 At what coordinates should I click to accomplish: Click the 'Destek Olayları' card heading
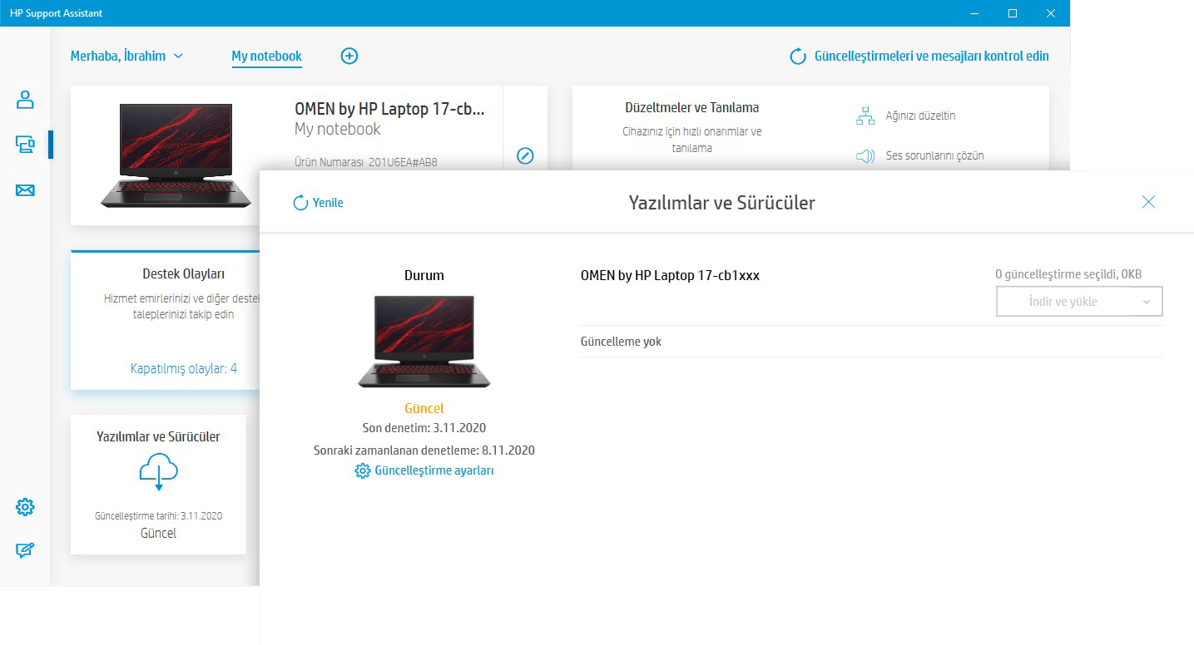(184, 273)
